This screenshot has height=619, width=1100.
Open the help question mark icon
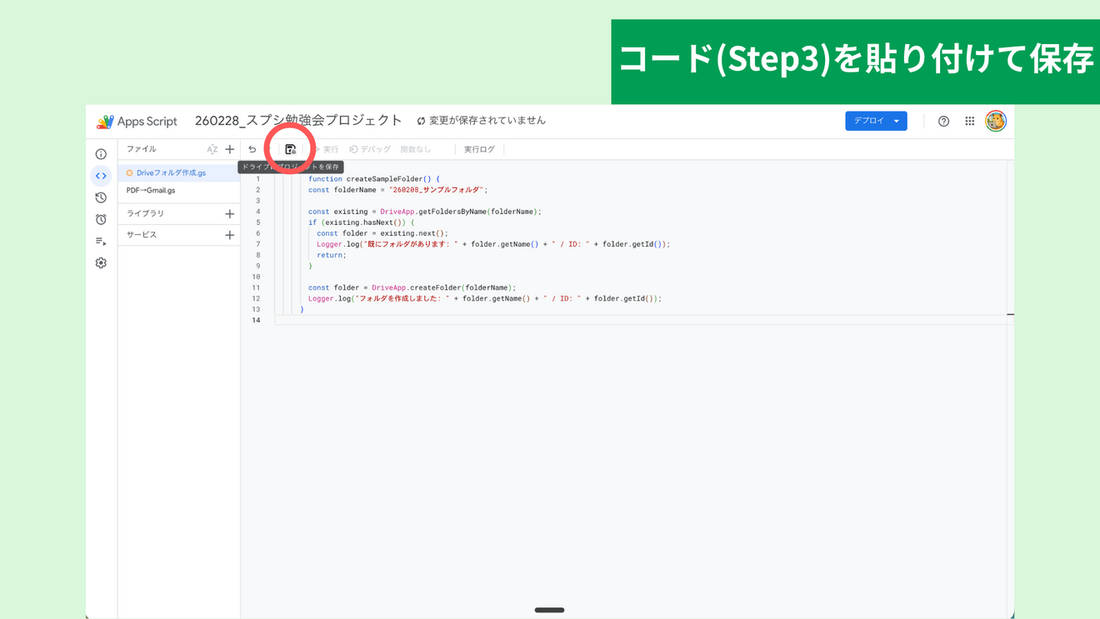pyautogui.click(x=943, y=122)
